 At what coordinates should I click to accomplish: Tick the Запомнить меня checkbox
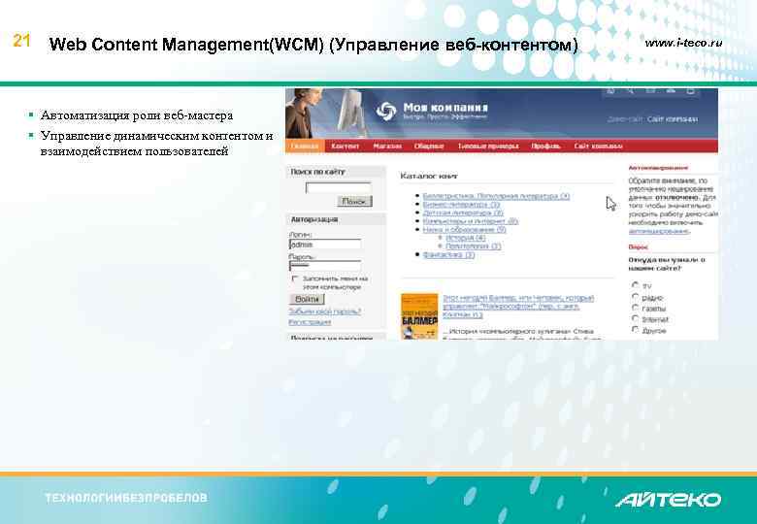pyautogui.click(x=294, y=278)
